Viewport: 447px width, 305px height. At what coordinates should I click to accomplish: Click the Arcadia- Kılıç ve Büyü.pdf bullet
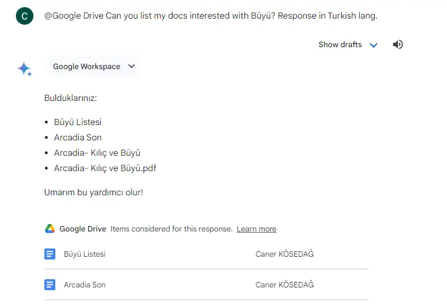tap(105, 168)
